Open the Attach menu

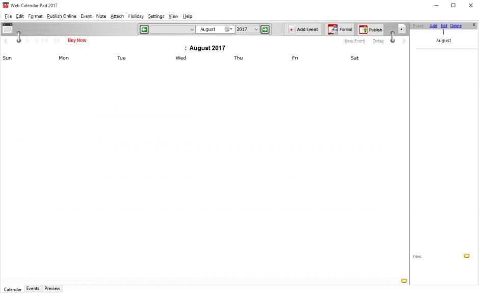coord(117,16)
